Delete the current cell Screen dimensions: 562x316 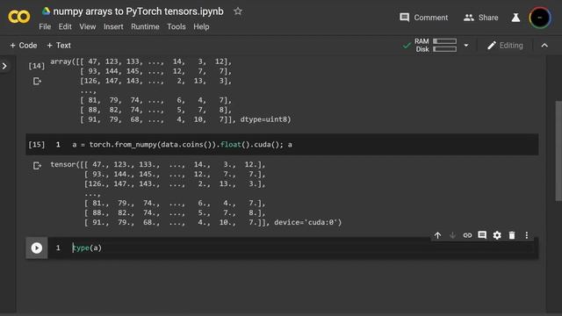(512, 235)
